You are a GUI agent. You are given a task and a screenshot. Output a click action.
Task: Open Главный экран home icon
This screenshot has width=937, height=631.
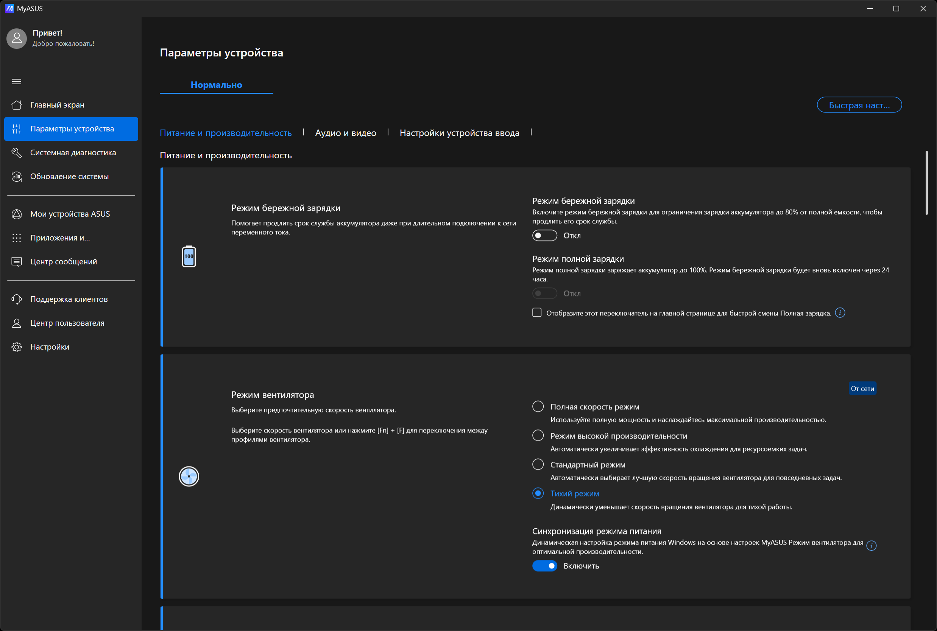pos(17,105)
